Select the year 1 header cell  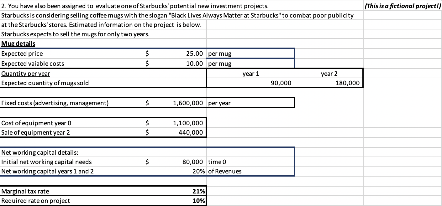[250, 73]
